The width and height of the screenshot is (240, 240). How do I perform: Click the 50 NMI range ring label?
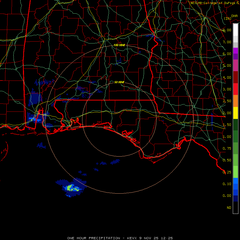coord(119,82)
